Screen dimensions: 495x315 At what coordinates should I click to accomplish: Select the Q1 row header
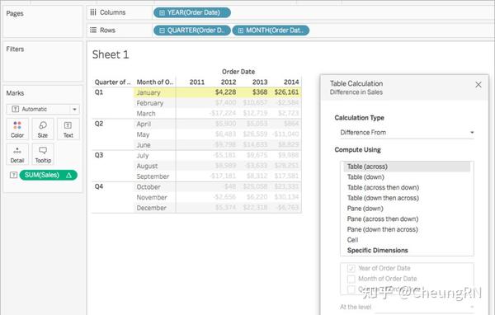[x=99, y=92]
